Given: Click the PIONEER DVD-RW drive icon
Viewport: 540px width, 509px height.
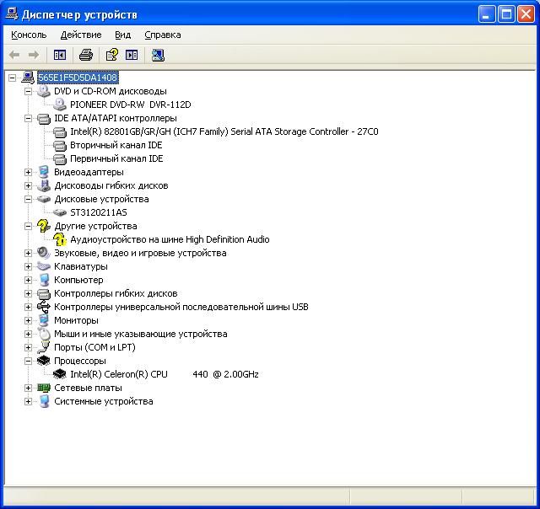Looking at the screenshot, I should (x=60, y=104).
